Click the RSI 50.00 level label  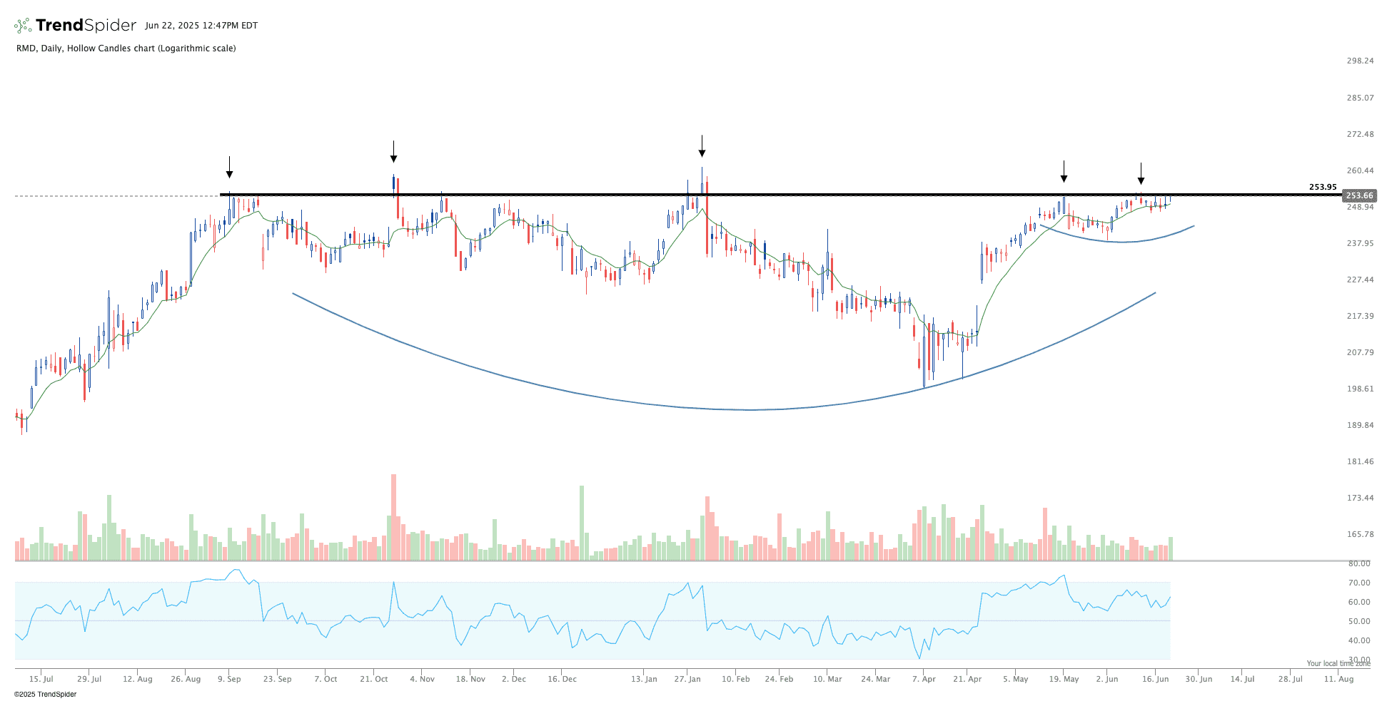coord(1358,621)
